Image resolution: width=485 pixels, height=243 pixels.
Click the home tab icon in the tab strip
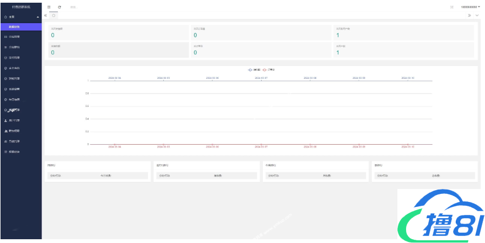coord(54,15)
